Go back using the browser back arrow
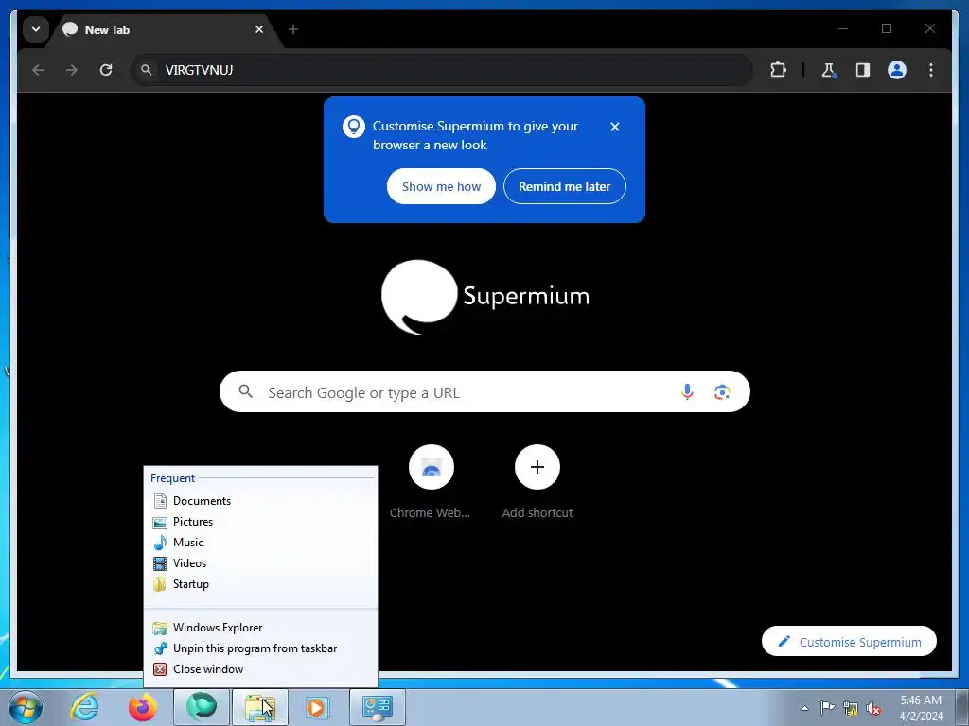Screen dimensions: 969x726 (38, 70)
